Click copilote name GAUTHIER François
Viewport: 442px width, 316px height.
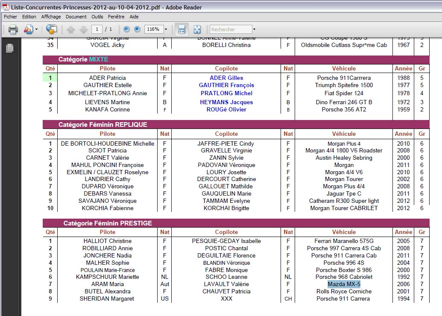226,85
